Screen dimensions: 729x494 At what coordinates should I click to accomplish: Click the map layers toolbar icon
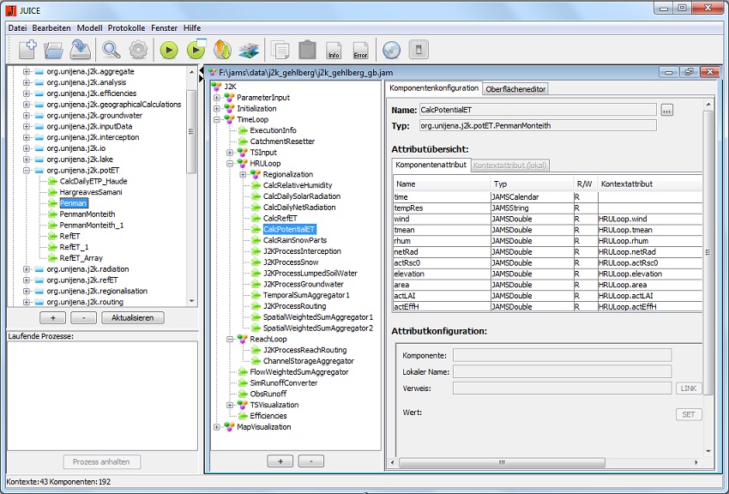[249, 50]
